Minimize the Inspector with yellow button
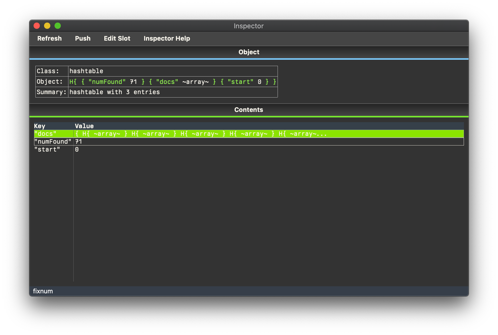The image size is (498, 335). tap(47, 26)
